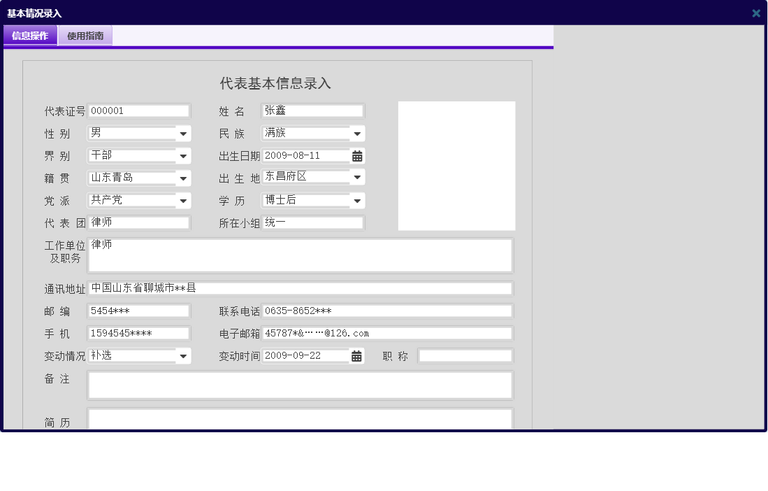Click the 联系电话 input field
The height and width of the screenshot is (491, 768).
click(387, 311)
